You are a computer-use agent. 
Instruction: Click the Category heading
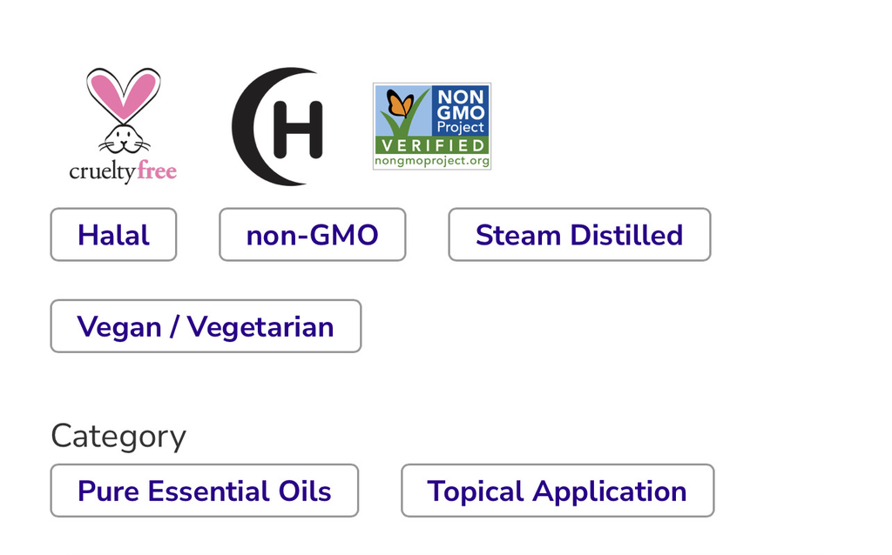118,437
